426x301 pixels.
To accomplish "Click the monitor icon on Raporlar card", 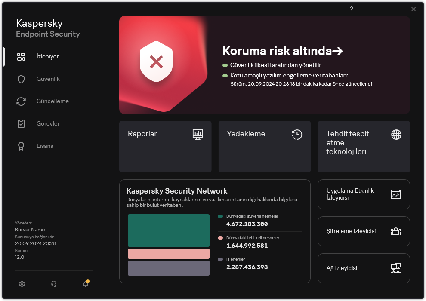I will (x=198, y=135).
